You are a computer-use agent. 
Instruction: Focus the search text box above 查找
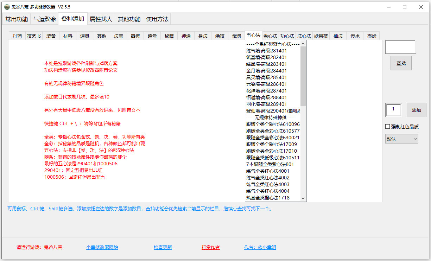coord(401,47)
